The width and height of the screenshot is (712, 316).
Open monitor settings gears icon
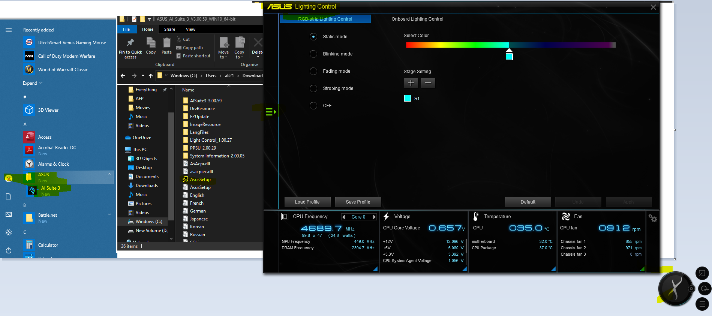click(x=652, y=218)
